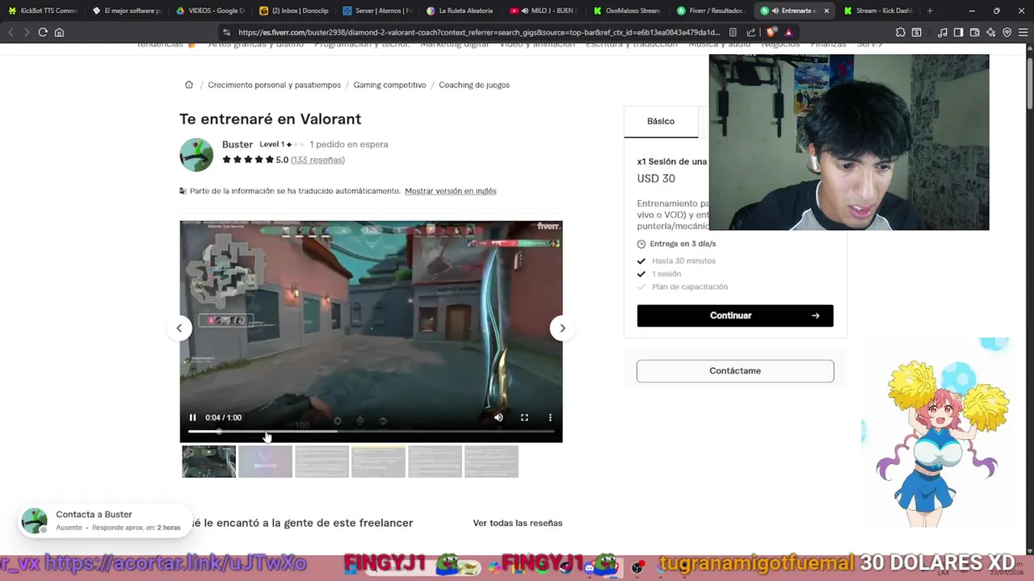The height and width of the screenshot is (581, 1034).
Task: Switch to Server Aternos tab
Action: coord(378,10)
